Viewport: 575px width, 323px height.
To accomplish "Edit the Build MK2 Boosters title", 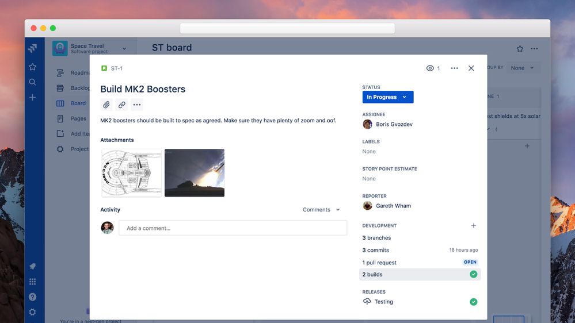I will [143, 89].
